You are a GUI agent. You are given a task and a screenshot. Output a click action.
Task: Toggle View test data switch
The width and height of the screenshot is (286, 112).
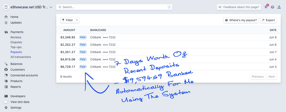[x=6, y=102]
